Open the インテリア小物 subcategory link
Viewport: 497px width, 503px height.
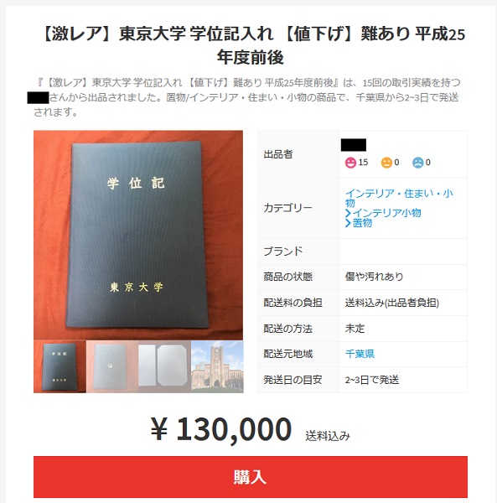[x=386, y=213]
